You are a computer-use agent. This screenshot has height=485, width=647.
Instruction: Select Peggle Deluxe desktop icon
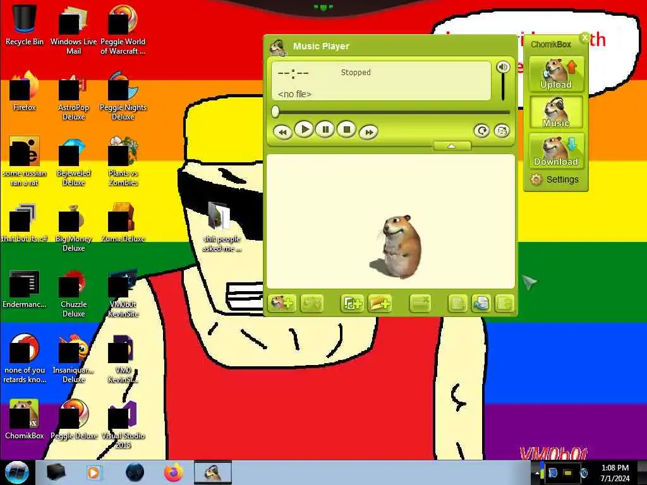(73, 419)
